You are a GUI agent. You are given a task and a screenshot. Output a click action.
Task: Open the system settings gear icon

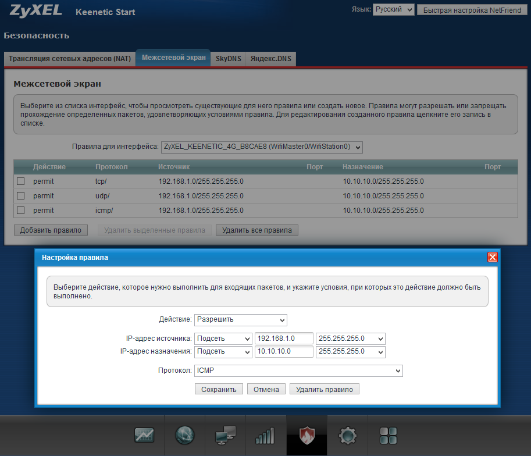[348, 435]
